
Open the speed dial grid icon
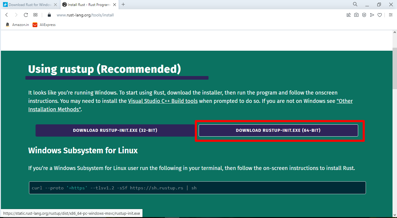click(x=35, y=15)
